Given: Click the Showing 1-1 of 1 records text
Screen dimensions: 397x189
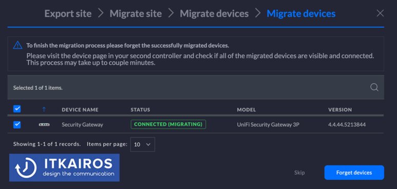Looking at the screenshot, I should [47, 144].
